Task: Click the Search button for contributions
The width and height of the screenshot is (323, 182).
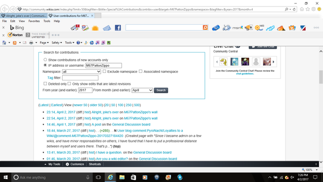Action: pos(161,90)
